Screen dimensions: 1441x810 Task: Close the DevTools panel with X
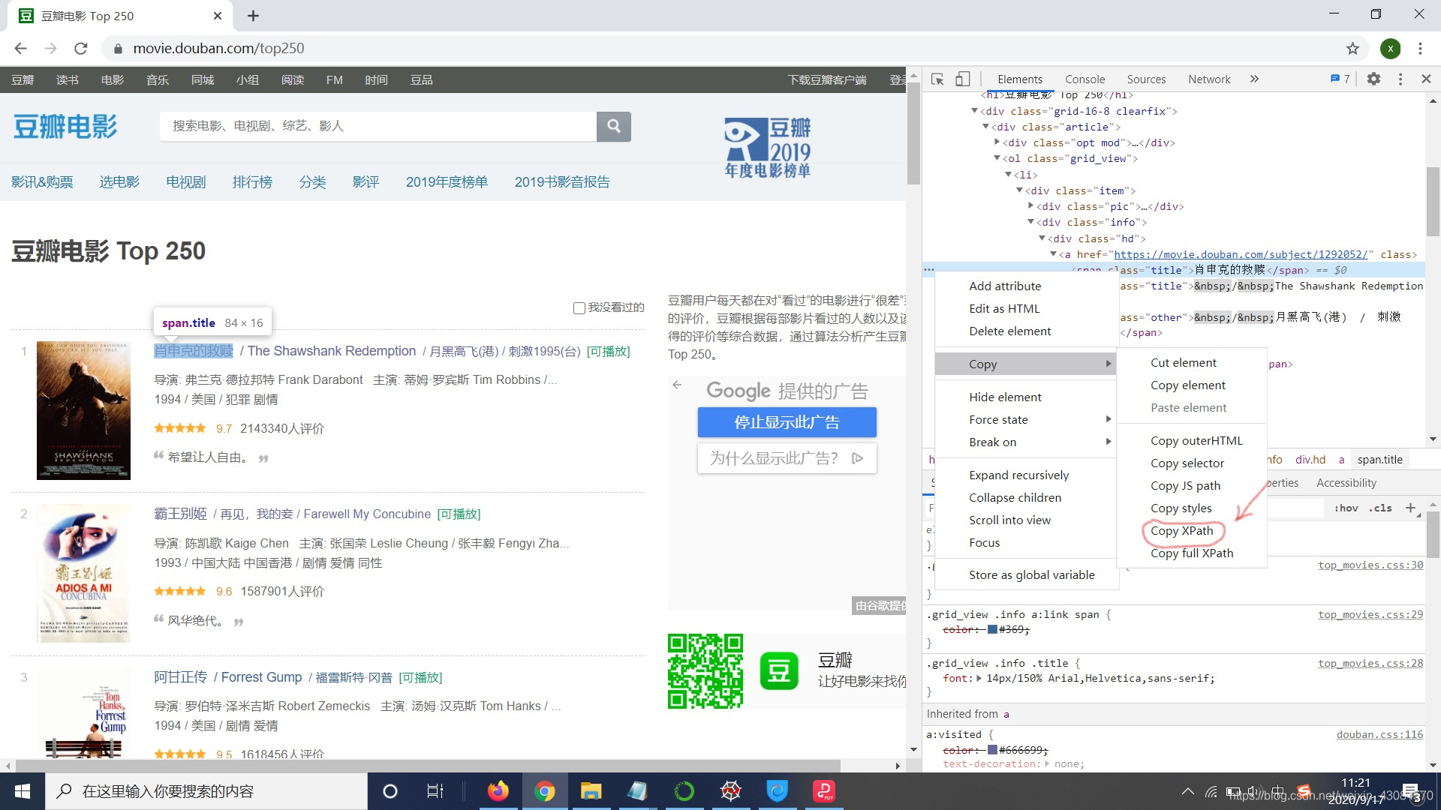point(1426,79)
